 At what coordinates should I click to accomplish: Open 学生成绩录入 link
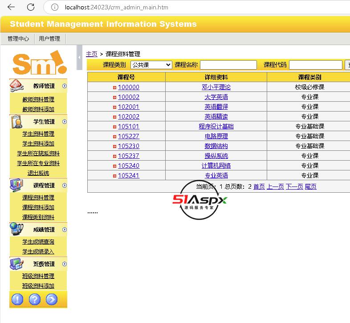(38, 252)
